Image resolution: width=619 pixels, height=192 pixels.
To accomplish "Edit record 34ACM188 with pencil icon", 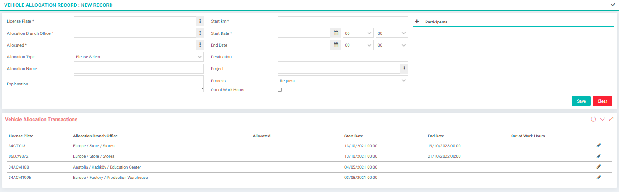I will coord(599,167).
